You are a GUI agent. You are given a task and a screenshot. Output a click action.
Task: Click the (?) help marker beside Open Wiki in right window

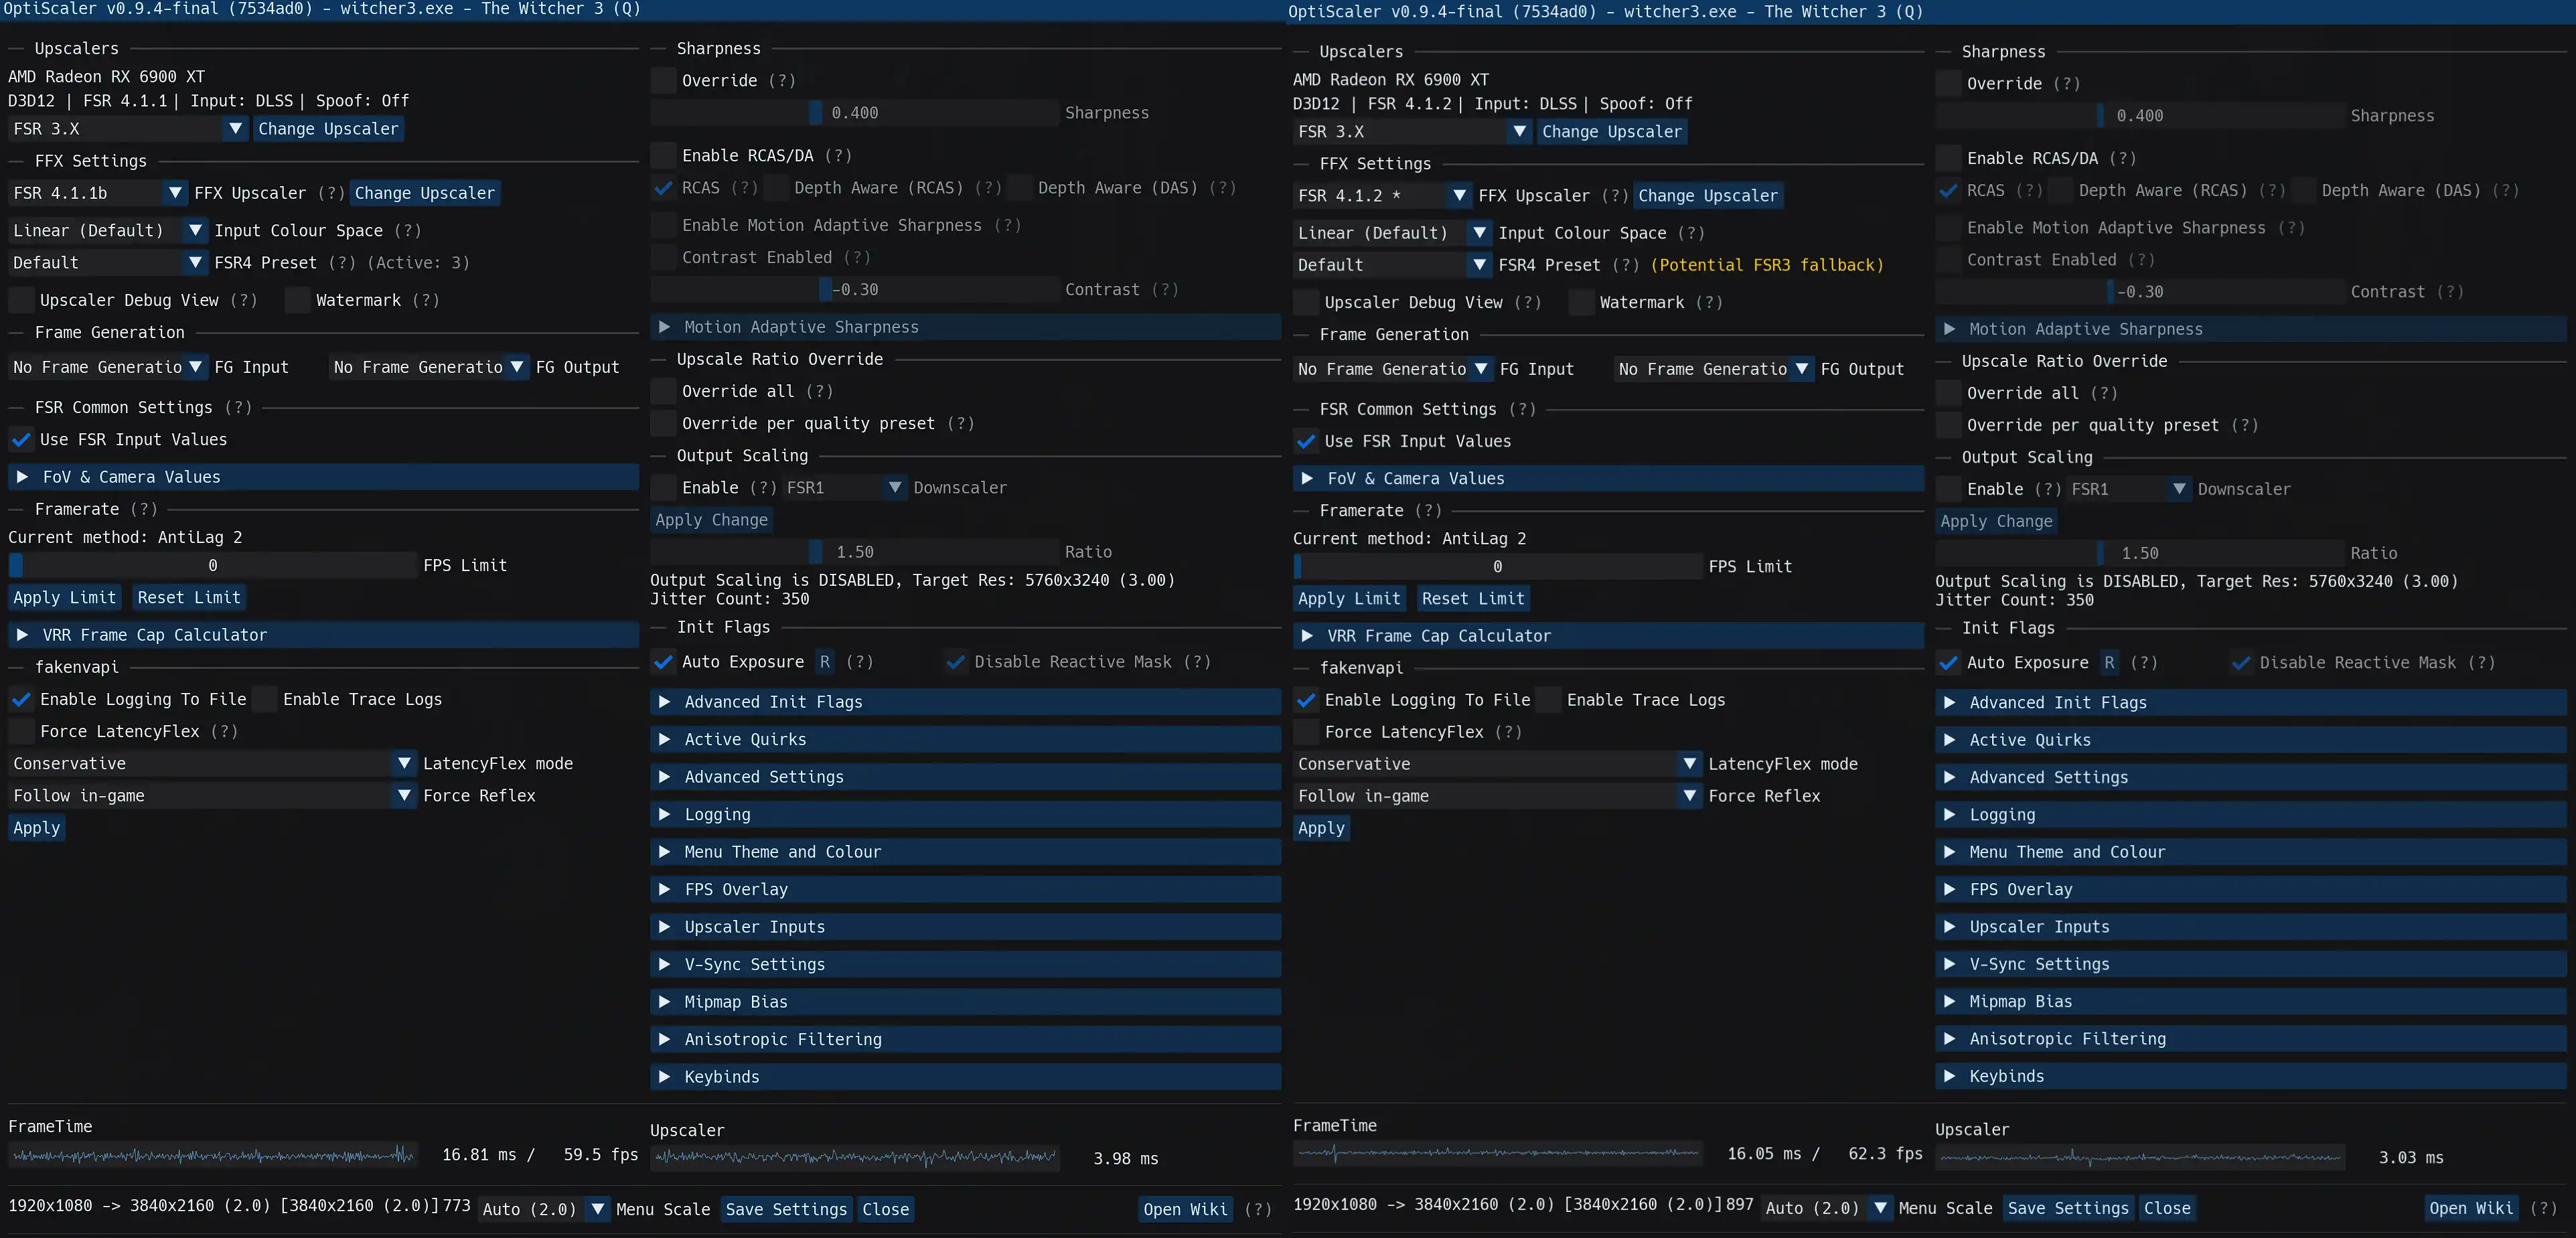coord(2543,1208)
